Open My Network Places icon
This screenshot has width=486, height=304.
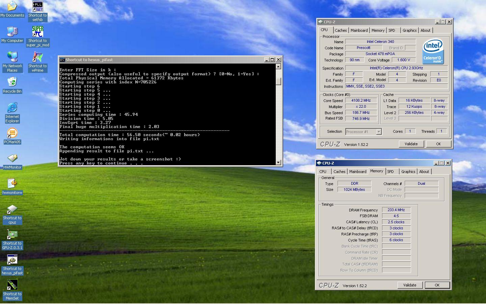click(x=12, y=61)
